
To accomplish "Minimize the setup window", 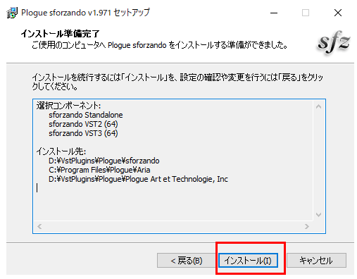I will (x=274, y=13).
